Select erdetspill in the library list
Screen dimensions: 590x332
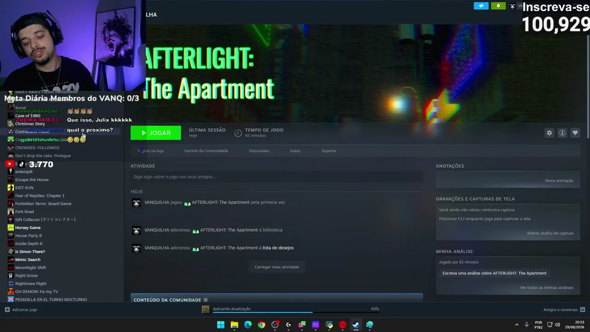coord(24,172)
